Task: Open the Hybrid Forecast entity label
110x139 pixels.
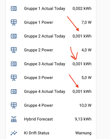Action: 38,119
